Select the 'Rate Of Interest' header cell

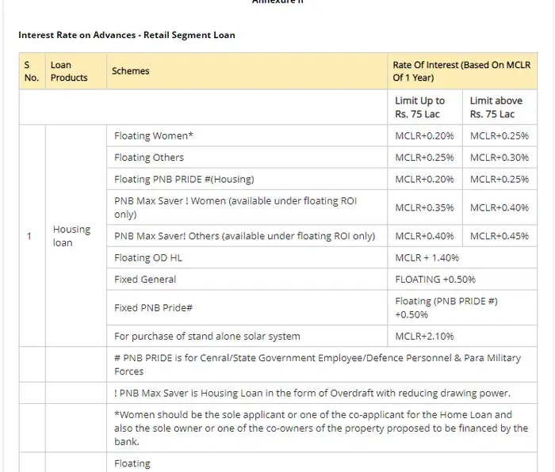[461, 71]
